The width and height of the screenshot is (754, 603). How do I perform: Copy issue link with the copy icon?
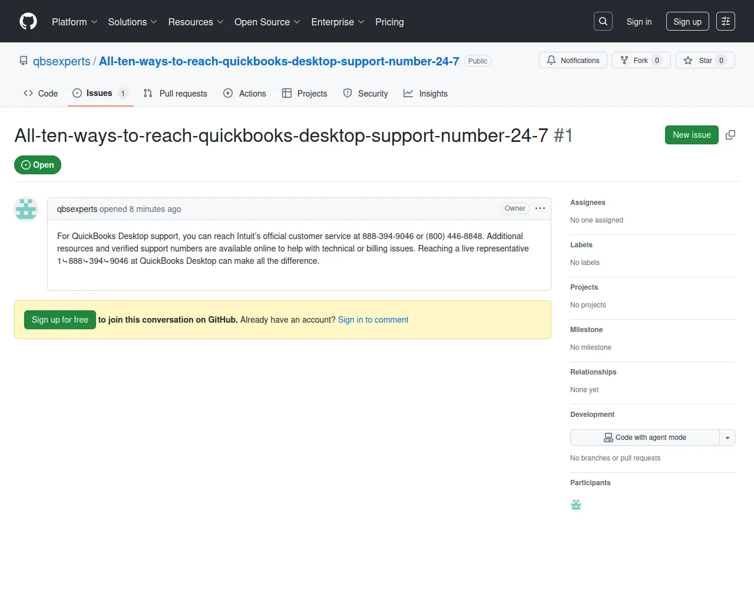(x=730, y=135)
